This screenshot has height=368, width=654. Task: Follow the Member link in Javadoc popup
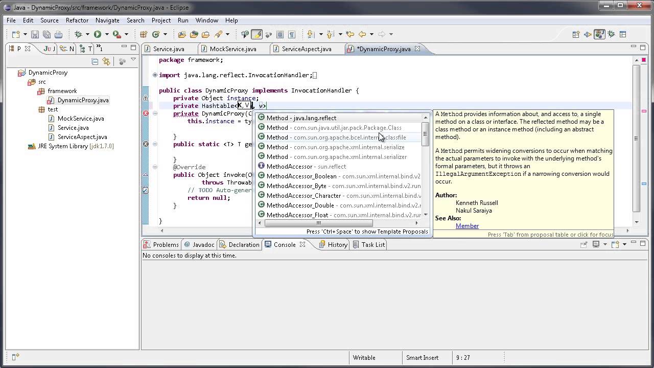[x=467, y=226]
